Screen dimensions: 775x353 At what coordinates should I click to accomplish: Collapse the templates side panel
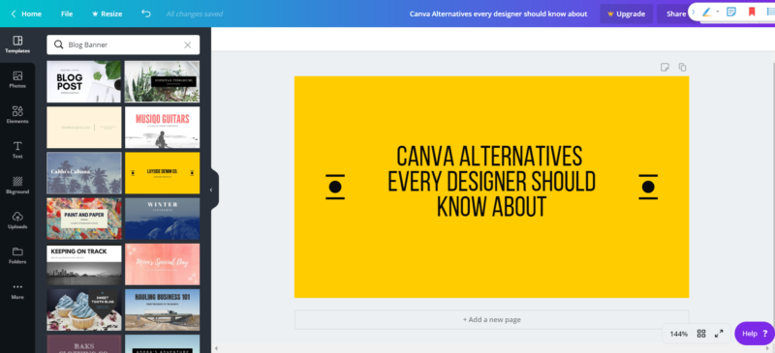coord(211,190)
